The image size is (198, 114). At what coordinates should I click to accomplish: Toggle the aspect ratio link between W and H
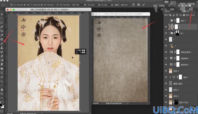tap(58, 5)
